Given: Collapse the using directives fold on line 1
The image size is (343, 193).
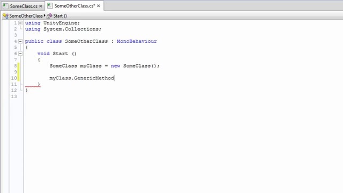Looking at the screenshot, I should click(20, 23).
